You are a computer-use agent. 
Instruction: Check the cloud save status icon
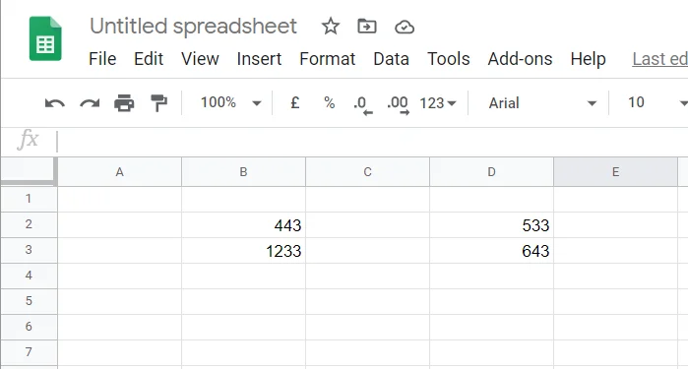pos(405,27)
